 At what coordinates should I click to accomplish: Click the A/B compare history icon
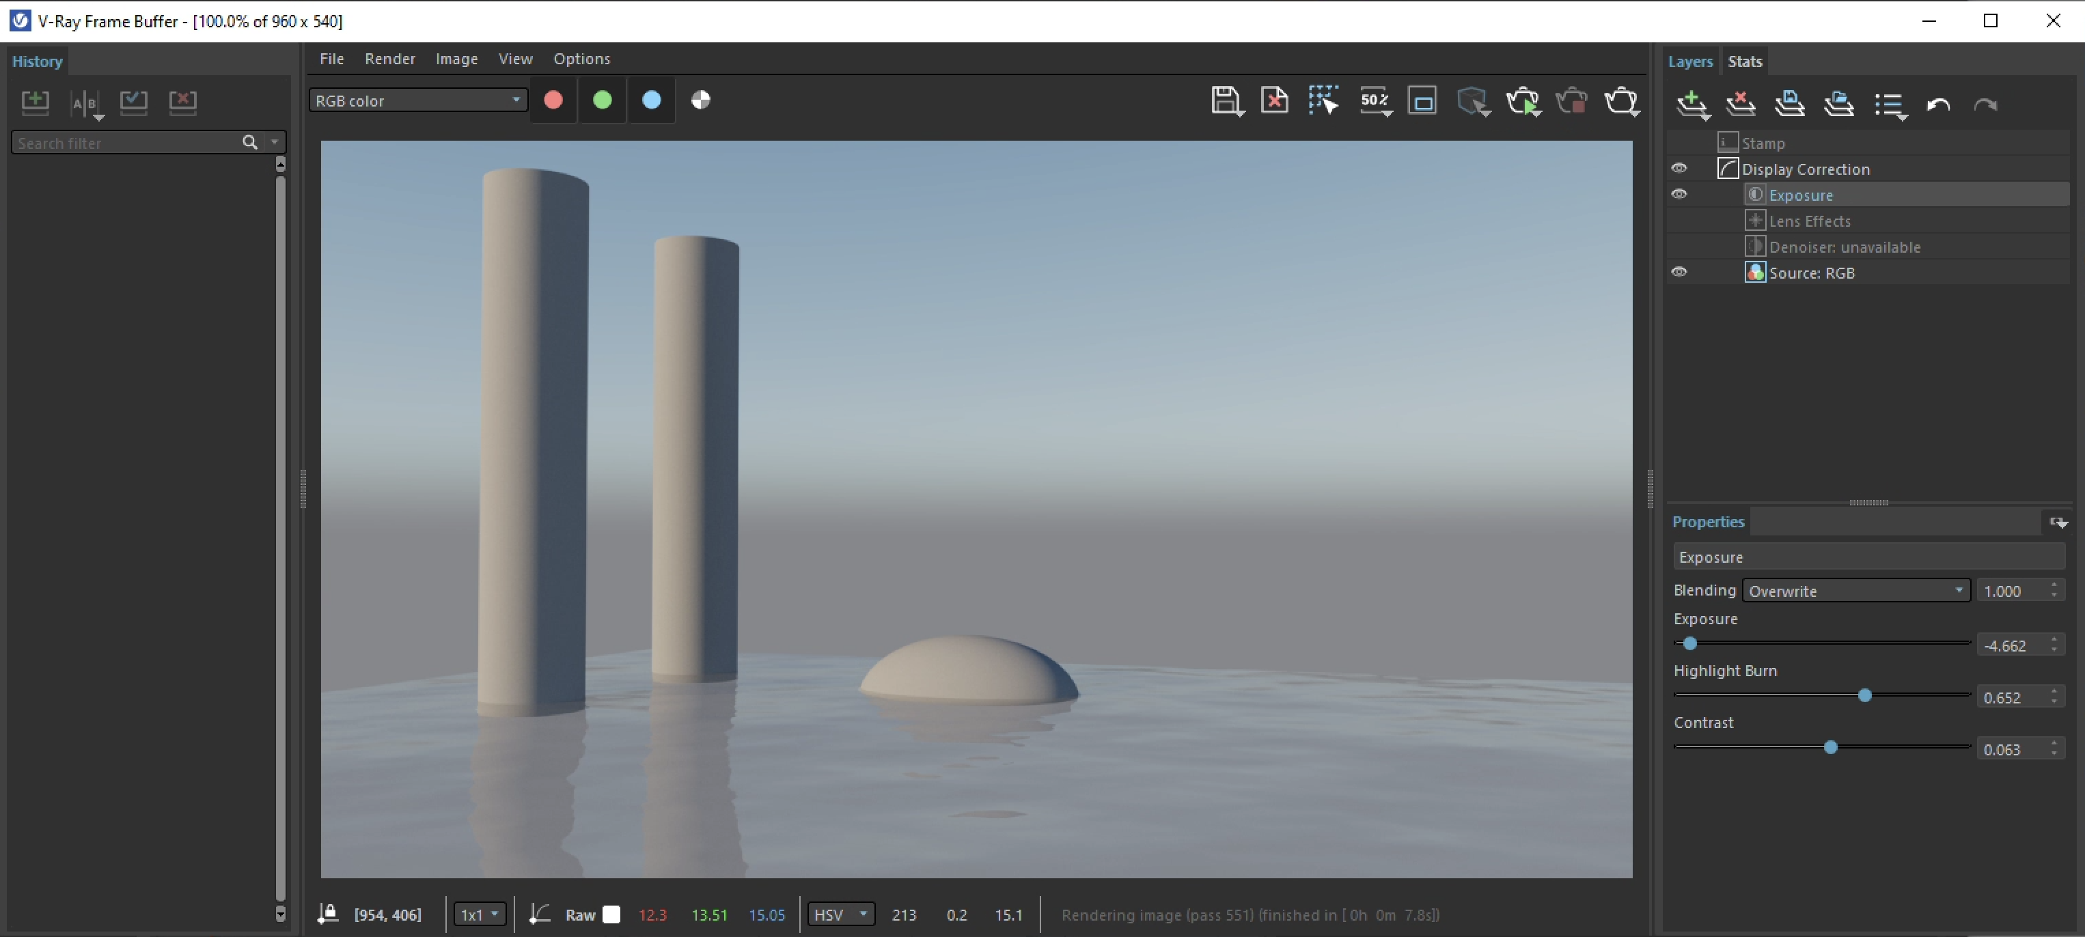coord(85,102)
